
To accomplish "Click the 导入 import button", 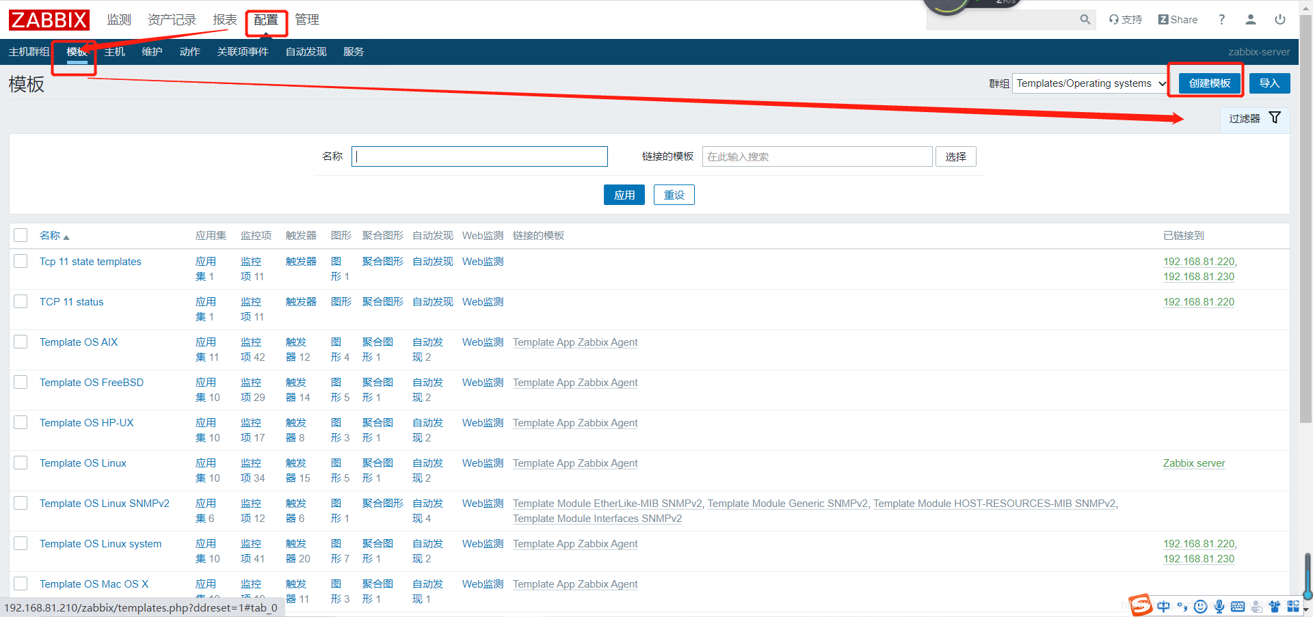I will coord(1269,83).
